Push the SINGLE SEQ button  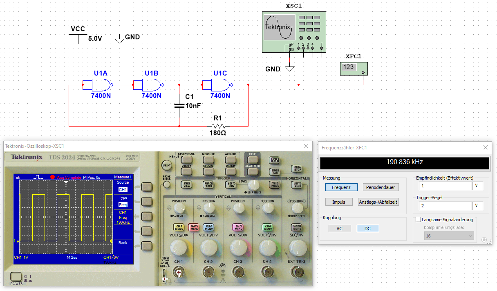(274, 171)
